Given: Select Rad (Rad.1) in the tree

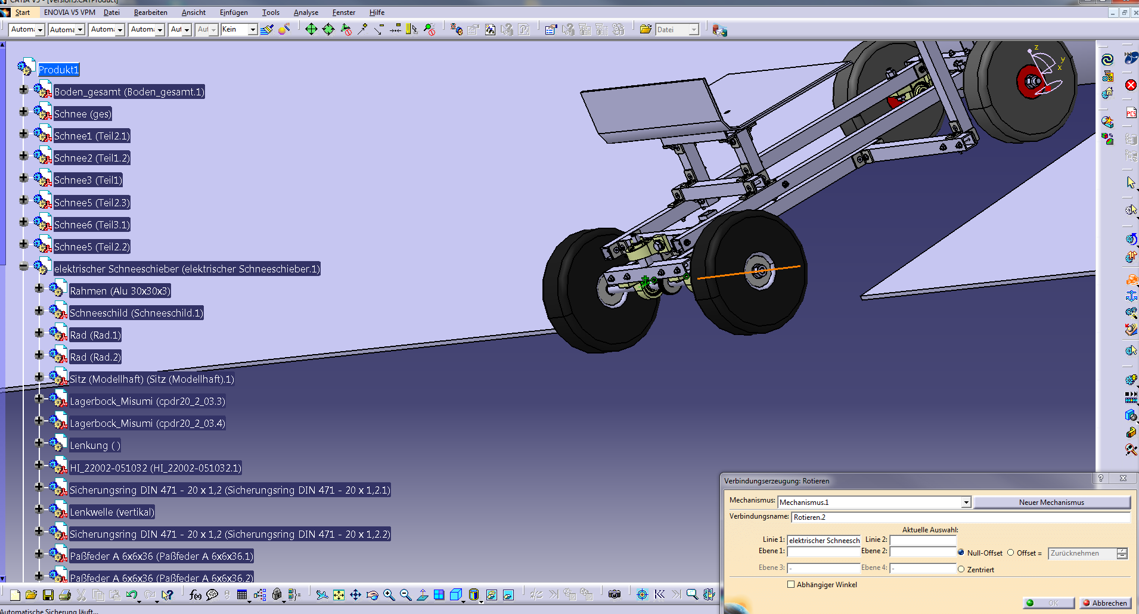Looking at the screenshot, I should click(x=95, y=335).
